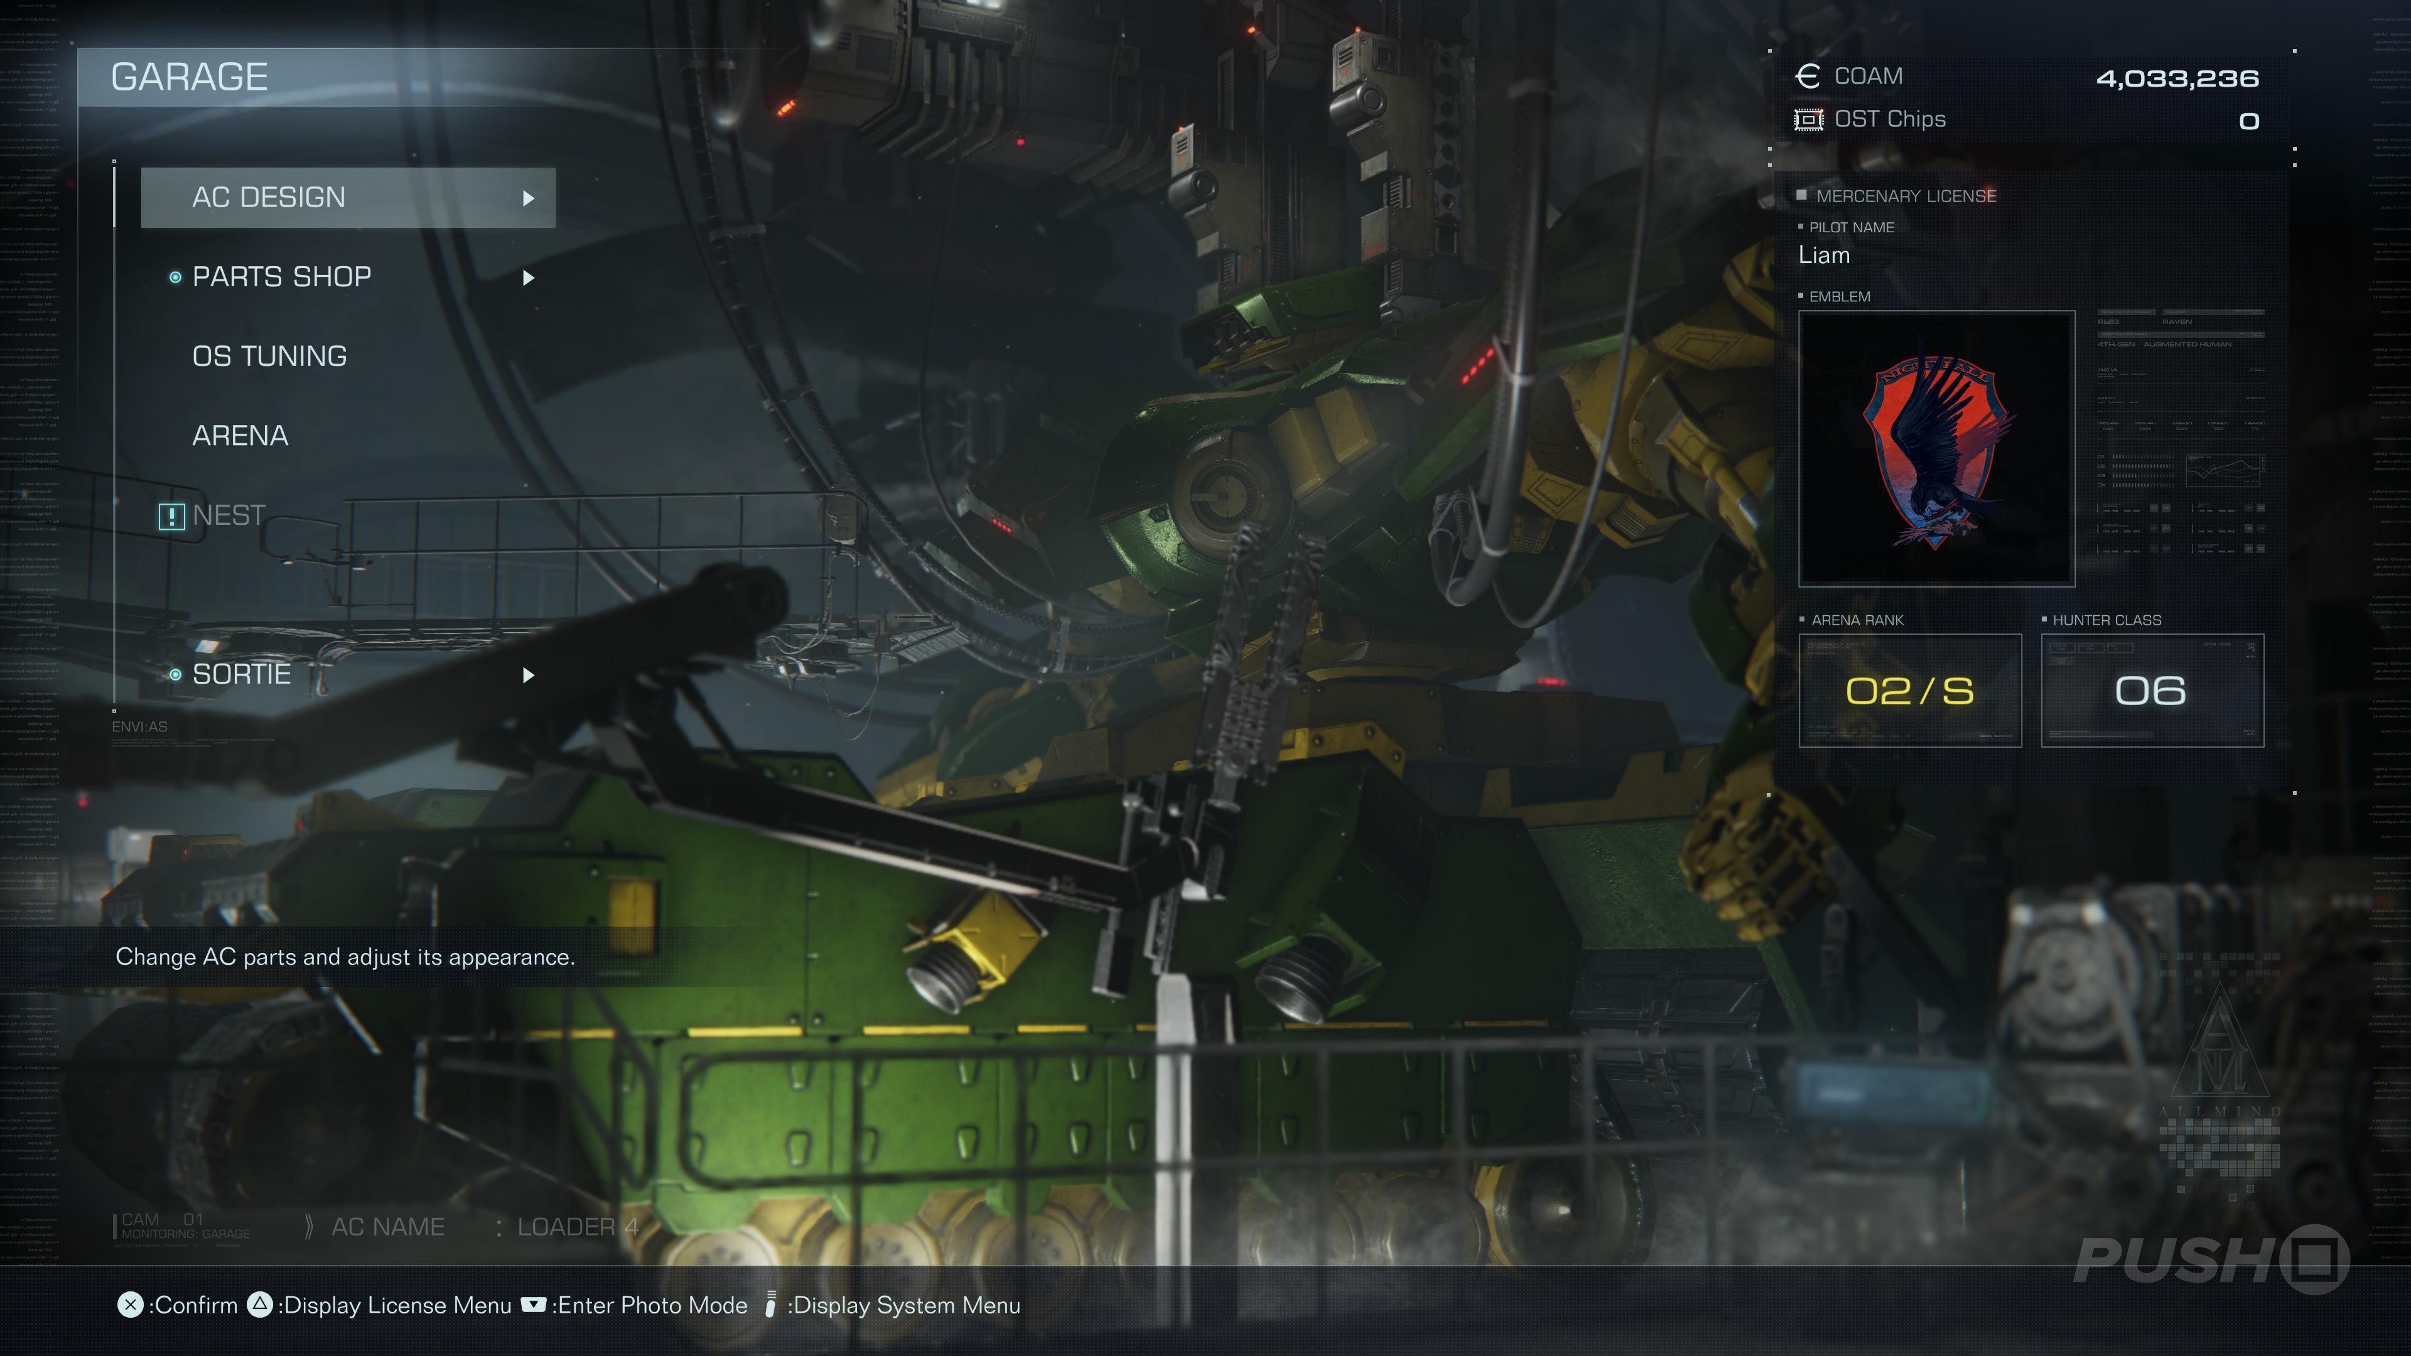
Task: Click the NEST alert exclamation icon
Action: click(x=171, y=517)
